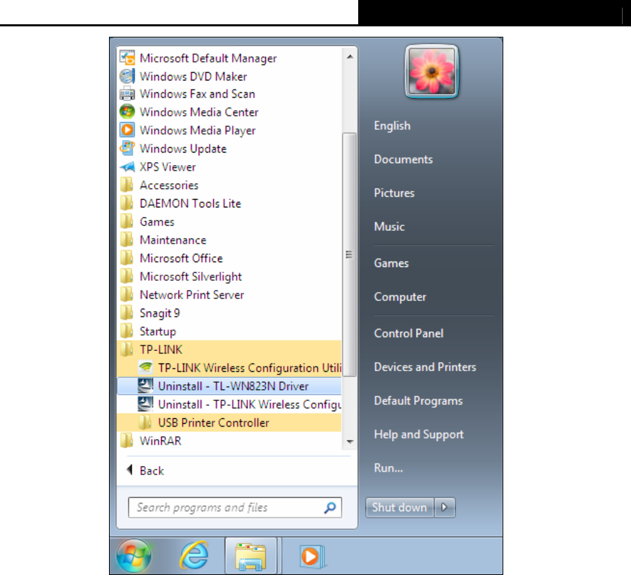Image resolution: width=631 pixels, height=575 pixels.
Task: Select 'Windows Update' program name
Action: [183, 148]
